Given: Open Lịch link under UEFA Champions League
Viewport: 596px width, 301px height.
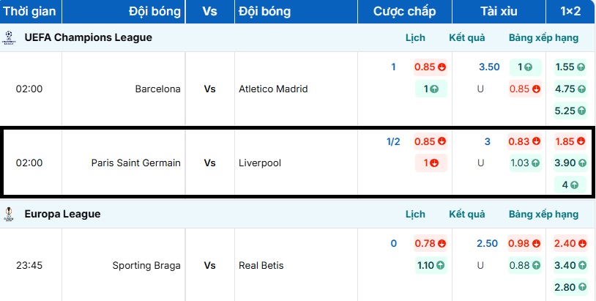Looking at the screenshot, I should (x=415, y=37).
